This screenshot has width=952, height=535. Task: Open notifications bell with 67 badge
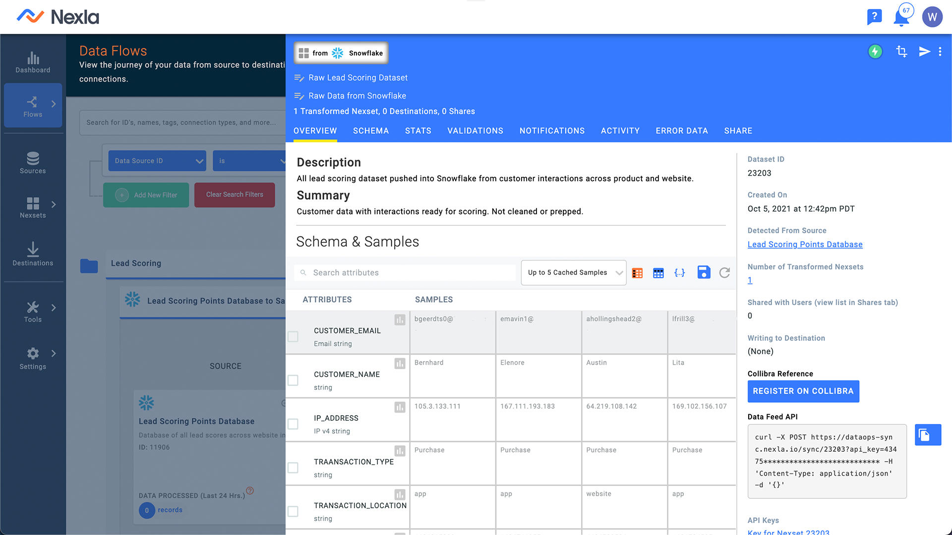901,17
